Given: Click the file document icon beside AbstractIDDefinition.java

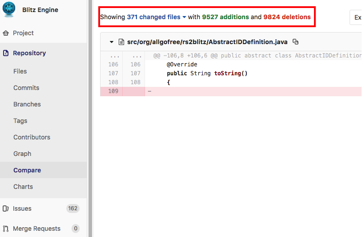Looking at the screenshot, I should [x=121, y=42].
